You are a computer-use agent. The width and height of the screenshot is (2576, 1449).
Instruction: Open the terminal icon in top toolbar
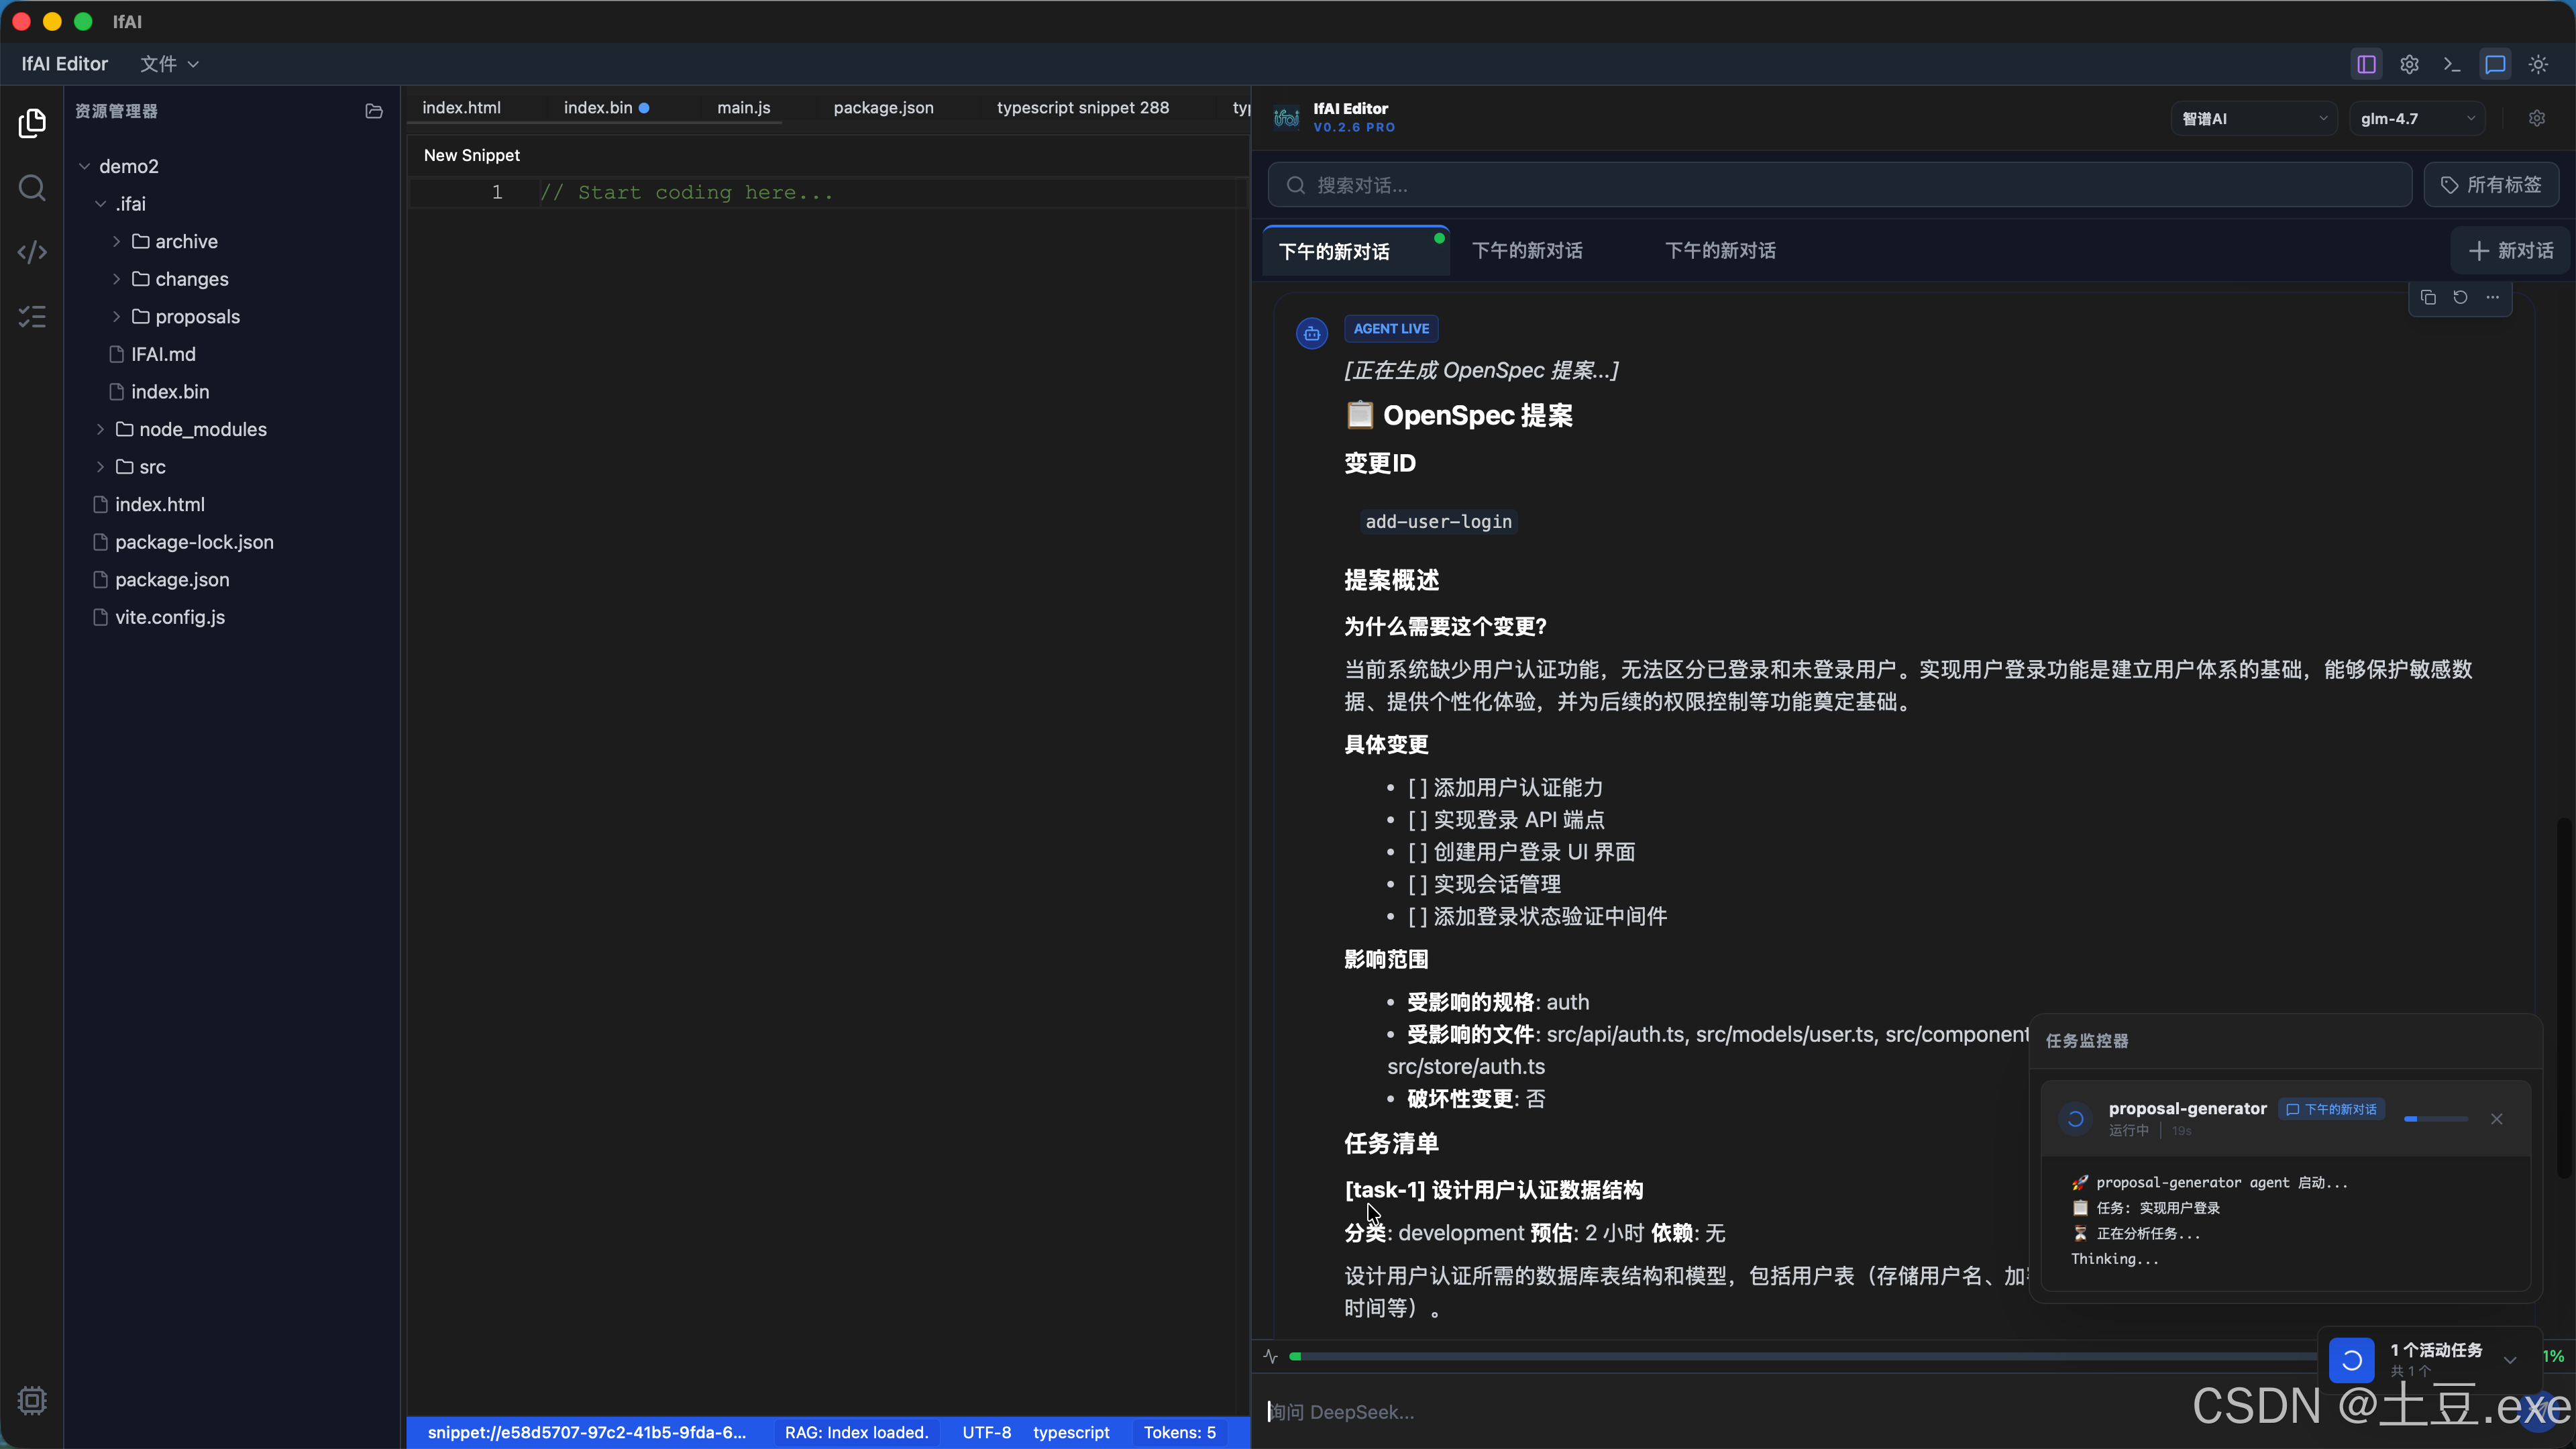click(x=2452, y=64)
